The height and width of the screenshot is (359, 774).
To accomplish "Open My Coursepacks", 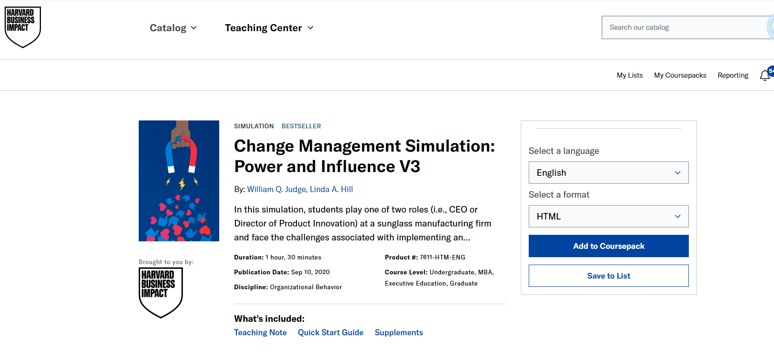I will (x=680, y=75).
